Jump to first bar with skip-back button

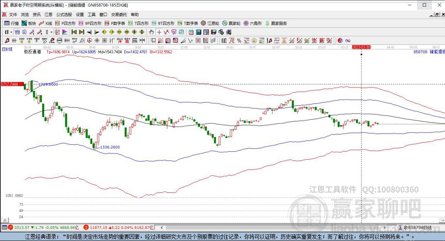click(74, 32)
